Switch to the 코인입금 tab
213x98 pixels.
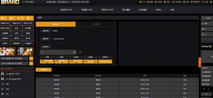click(96, 24)
